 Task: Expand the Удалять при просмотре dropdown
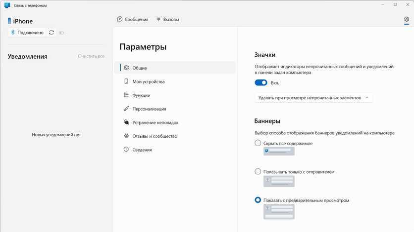click(x=313, y=98)
